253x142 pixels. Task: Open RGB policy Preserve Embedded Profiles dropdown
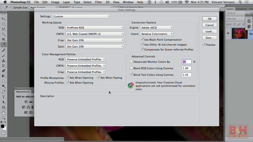click(x=85, y=60)
